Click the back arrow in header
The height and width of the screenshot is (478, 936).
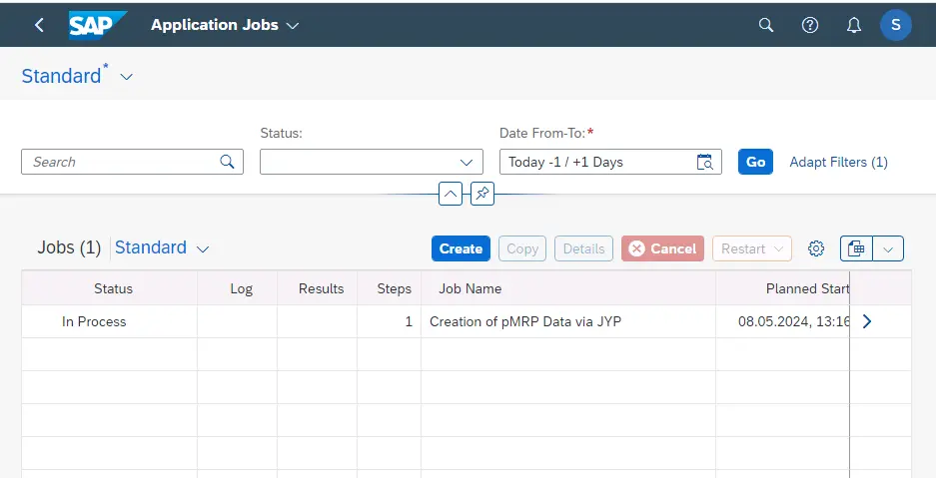pyautogui.click(x=39, y=25)
